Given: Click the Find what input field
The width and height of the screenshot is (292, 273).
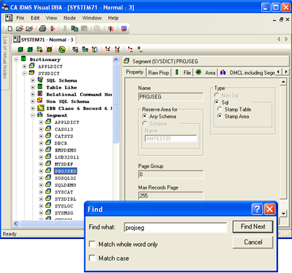Looking at the screenshot, I should (175, 228).
